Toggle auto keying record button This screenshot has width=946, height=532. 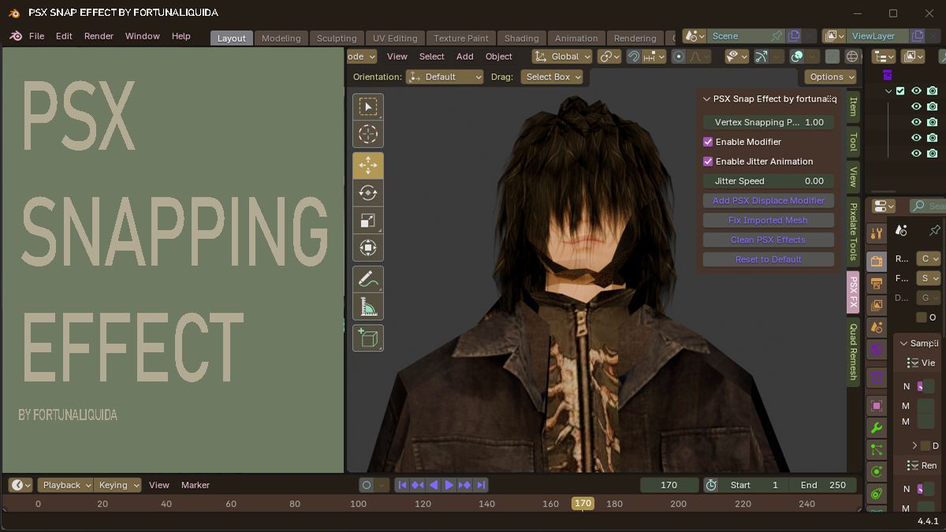click(366, 485)
